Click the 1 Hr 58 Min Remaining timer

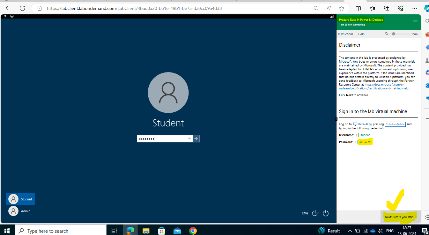click(352, 25)
